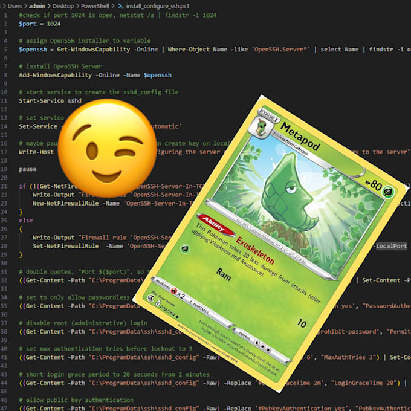Open the admin breadcrumb segment
411x411 pixels.
click(x=37, y=6)
